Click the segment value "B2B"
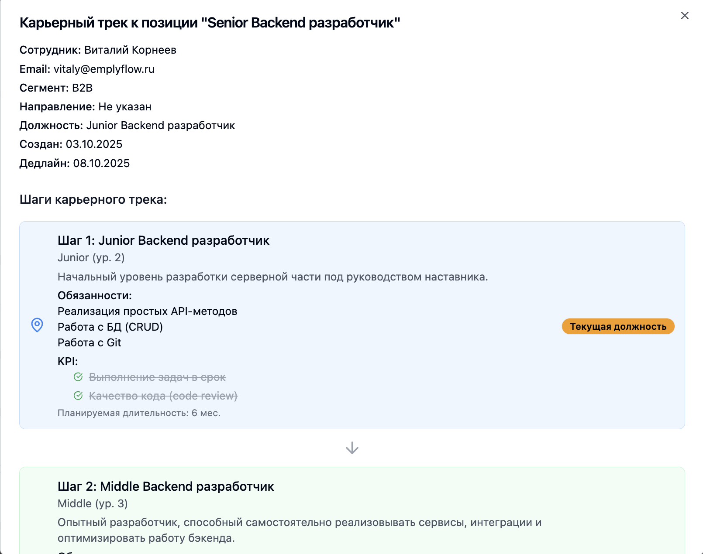The image size is (703, 554). [x=82, y=88]
